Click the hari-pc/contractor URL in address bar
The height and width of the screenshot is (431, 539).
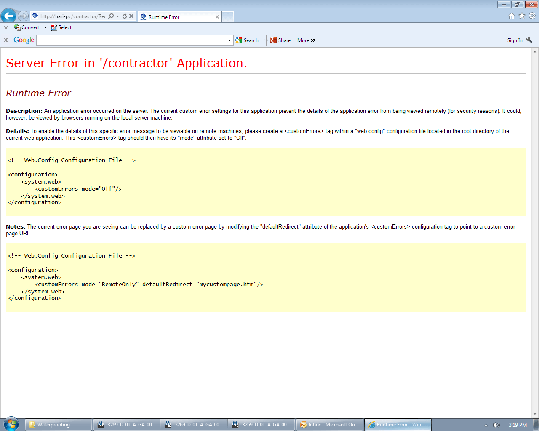click(x=73, y=16)
